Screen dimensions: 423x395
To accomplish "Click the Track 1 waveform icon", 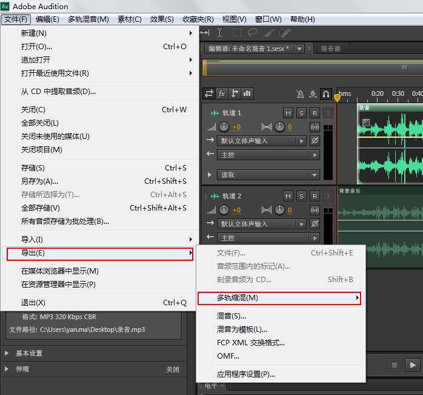I will click(x=215, y=113).
